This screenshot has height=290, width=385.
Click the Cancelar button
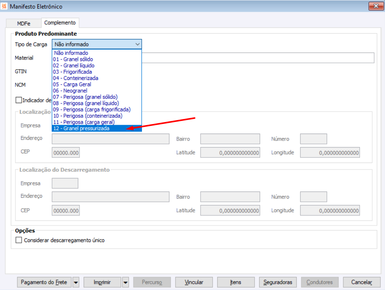pos(362,282)
